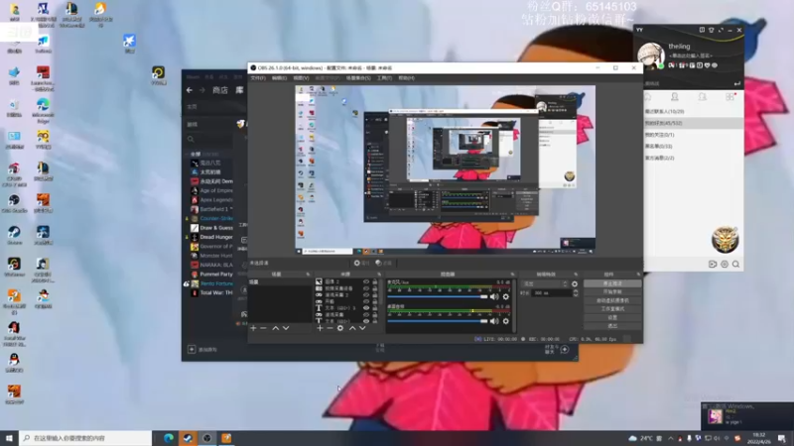Adjust 麦克风/Aux volume slider
The height and width of the screenshot is (446, 794).
pyautogui.click(x=438, y=296)
